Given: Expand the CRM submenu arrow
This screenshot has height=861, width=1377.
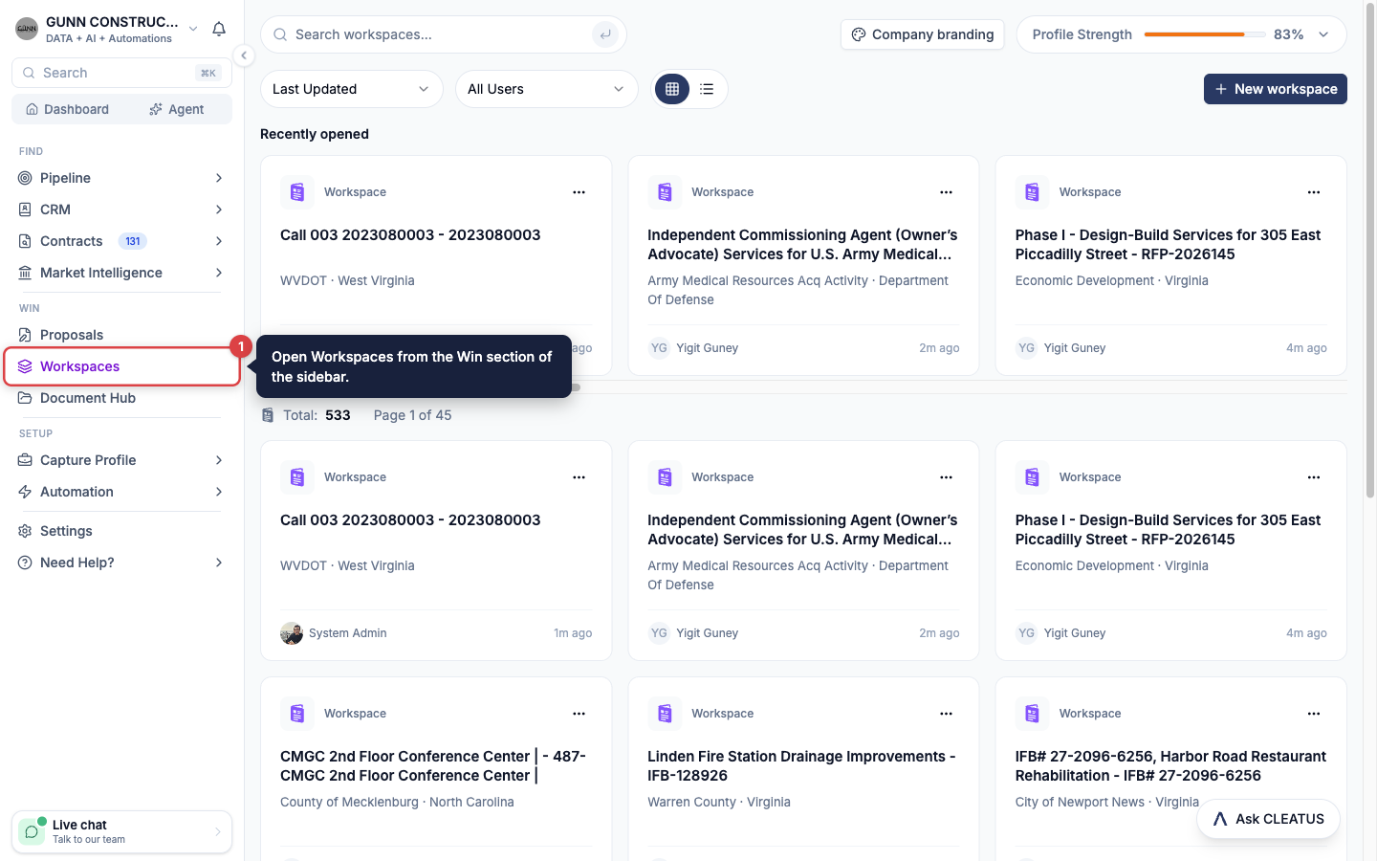Looking at the screenshot, I should coord(219,210).
